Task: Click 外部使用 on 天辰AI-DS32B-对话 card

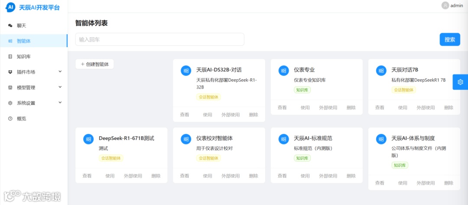Action: tap(231, 115)
